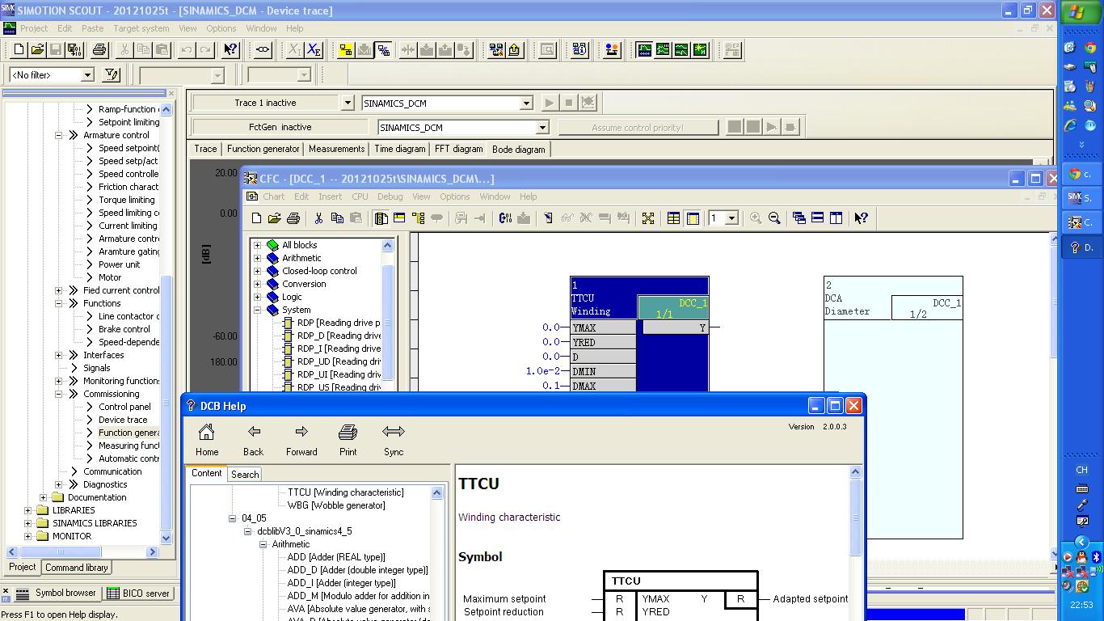The image size is (1104, 621).
Task: Click the Windows Start button
Action: pos(1081,12)
